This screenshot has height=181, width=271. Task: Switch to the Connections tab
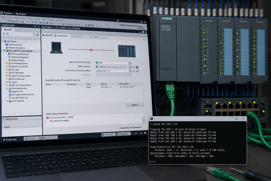click(61, 36)
